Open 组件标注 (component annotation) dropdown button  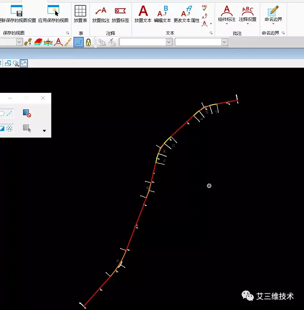point(227,15)
